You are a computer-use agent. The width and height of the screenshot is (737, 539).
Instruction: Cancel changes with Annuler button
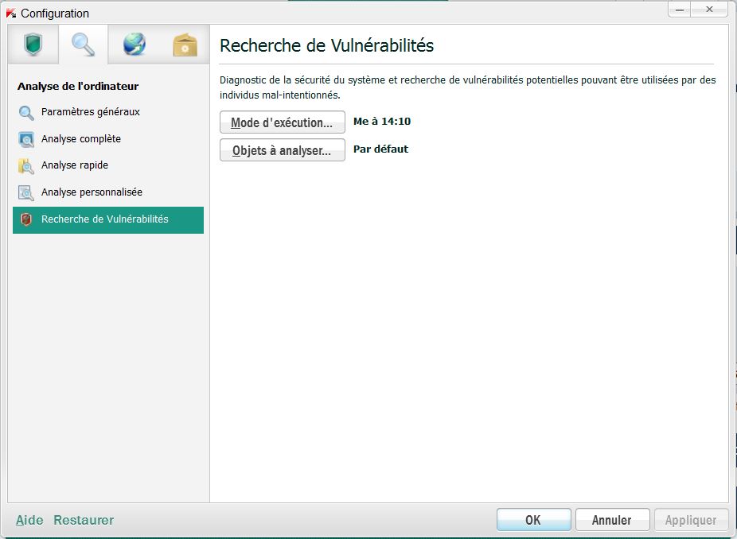click(613, 520)
